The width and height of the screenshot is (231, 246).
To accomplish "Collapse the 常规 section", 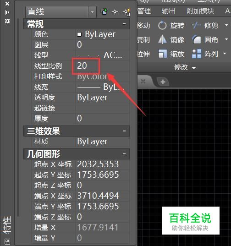I will coord(124,24).
